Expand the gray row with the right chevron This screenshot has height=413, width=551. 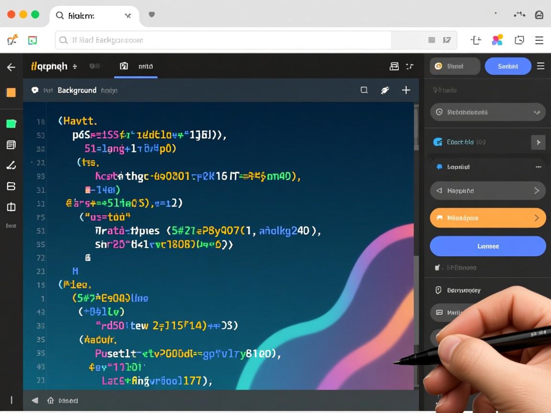[488, 191]
